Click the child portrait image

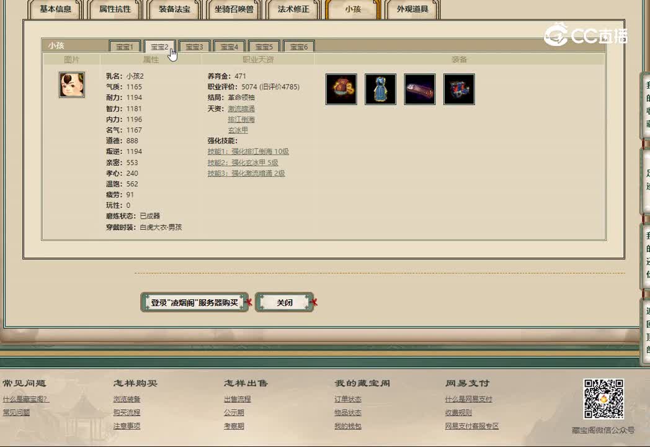pos(71,84)
